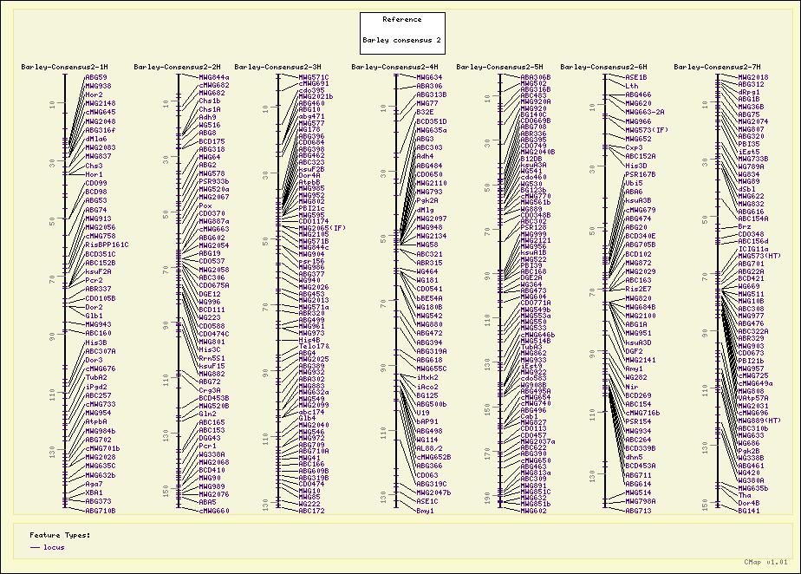Open the Barley-Consensus2-4H map heading
Screen dimensions: 801x574
(395, 67)
